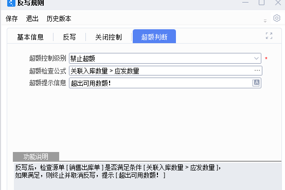285x190 pixels.
Task: Open the 关闭控制 tab
Action: click(109, 37)
